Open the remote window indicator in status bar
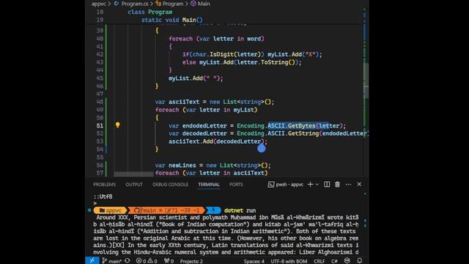Screen dimensions: 469x264 click(92, 261)
